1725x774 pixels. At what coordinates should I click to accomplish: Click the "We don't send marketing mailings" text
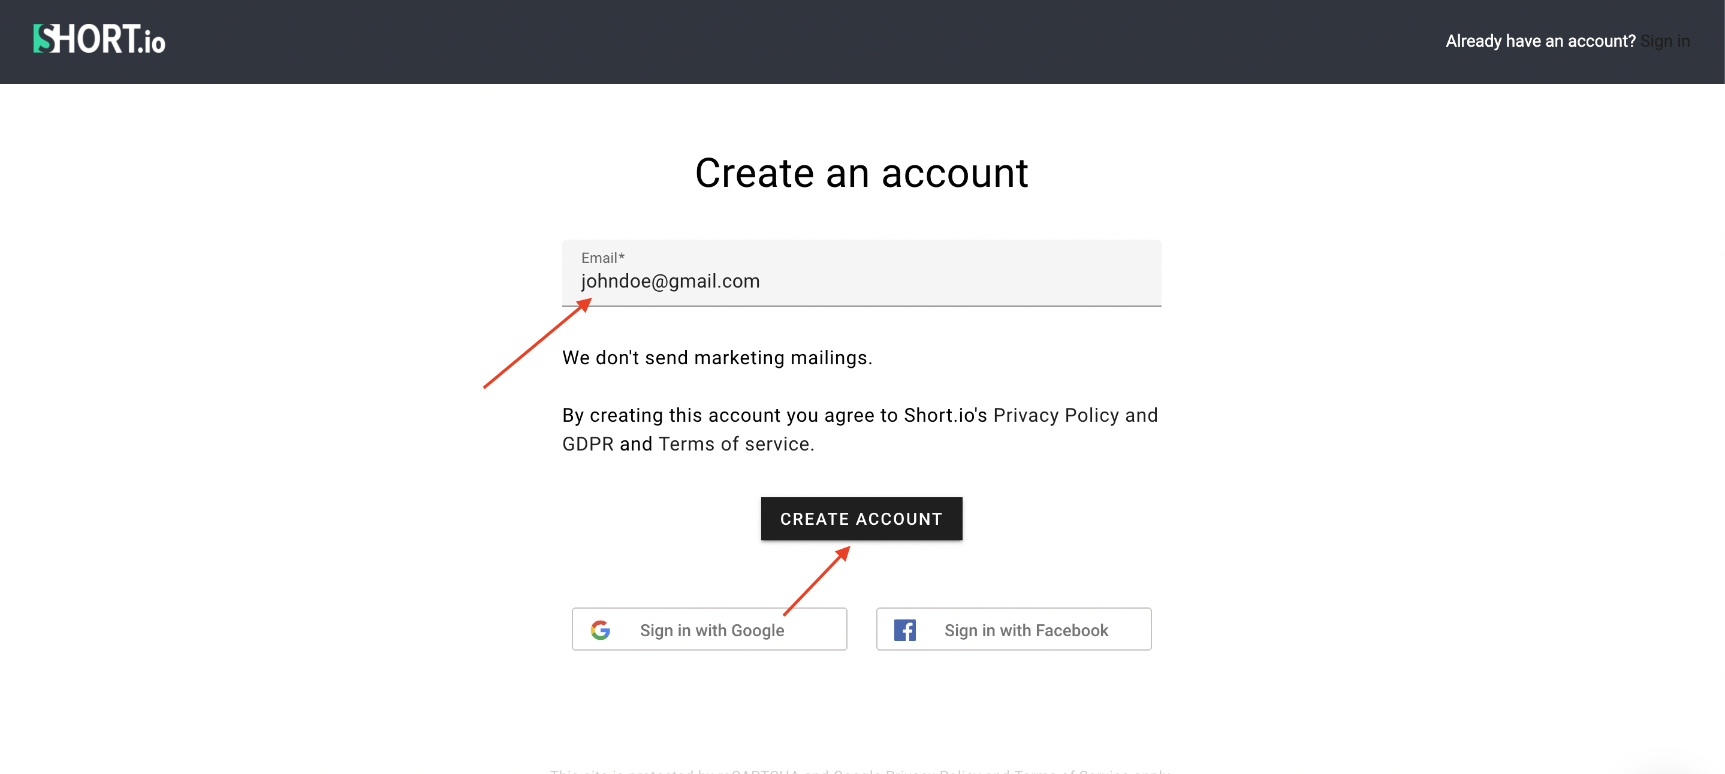coord(717,358)
